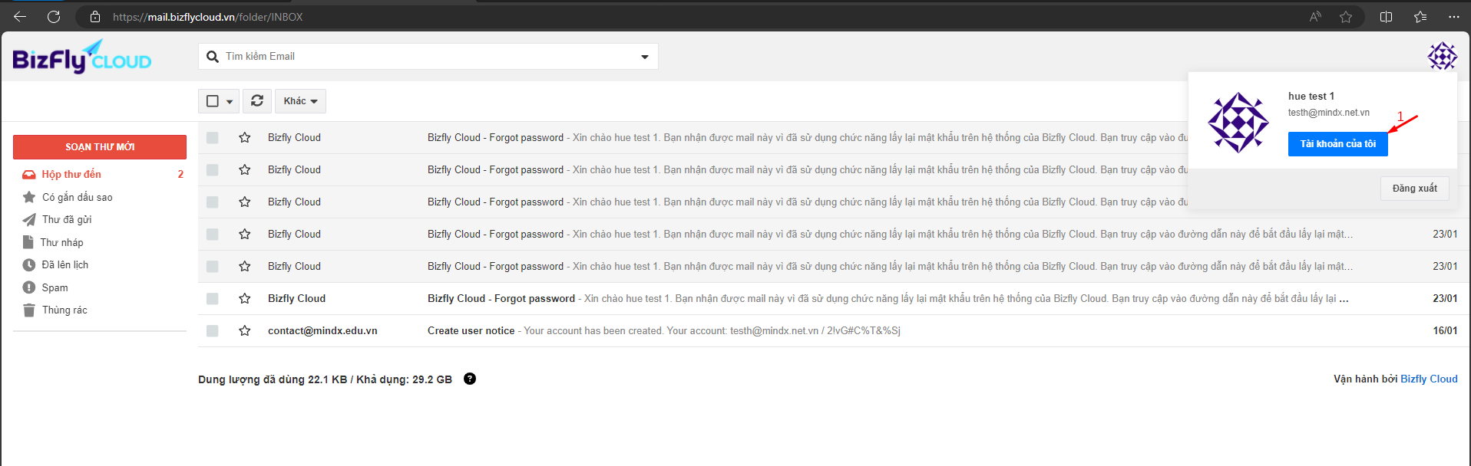
Task: Compose mail with Soạn Thư Mới button
Action: click(x=100, y=147)
